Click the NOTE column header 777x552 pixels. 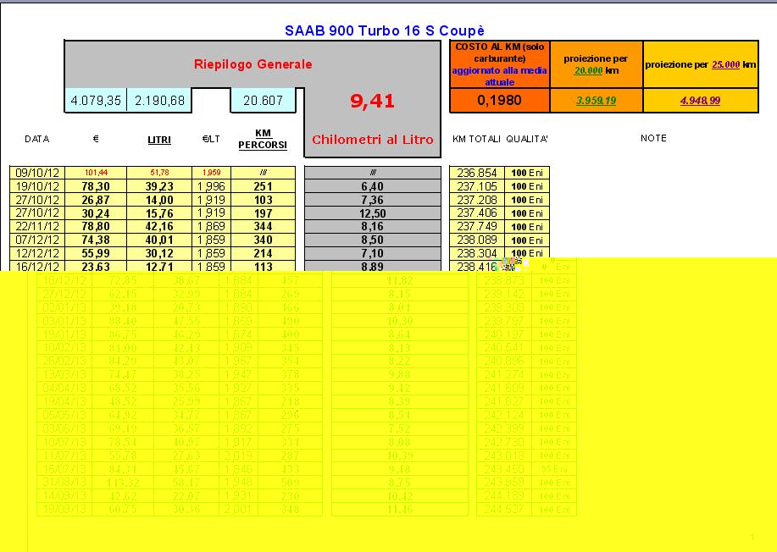click(653, 138)
